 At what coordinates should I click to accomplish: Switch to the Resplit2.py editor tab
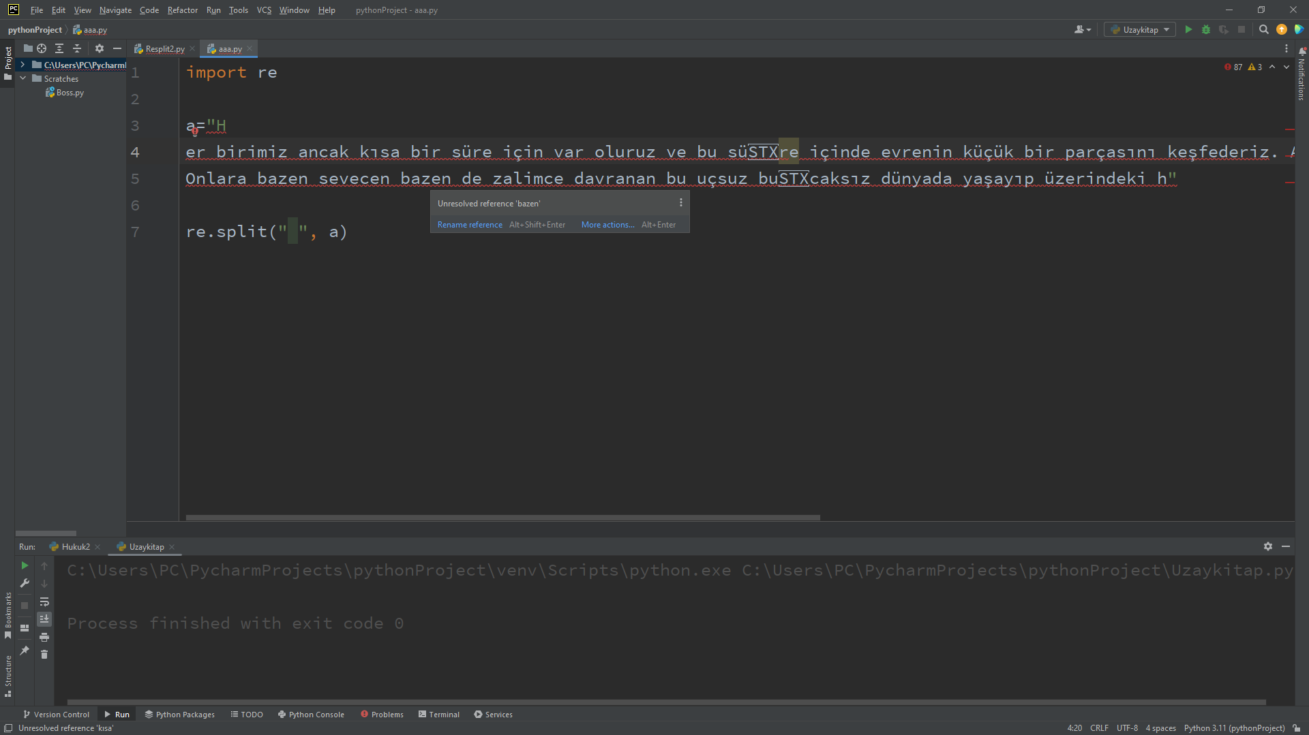pyautogui.click(x=164, y=49)
